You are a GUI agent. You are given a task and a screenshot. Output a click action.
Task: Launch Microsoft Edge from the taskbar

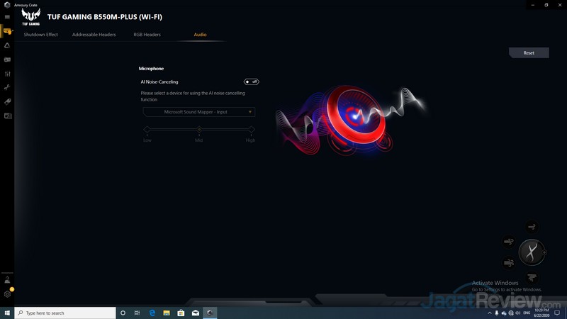pos(152,313)
